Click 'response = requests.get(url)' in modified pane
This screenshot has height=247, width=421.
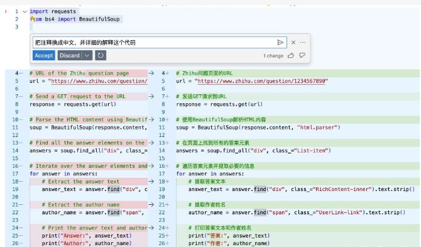(x=219, y=104)
